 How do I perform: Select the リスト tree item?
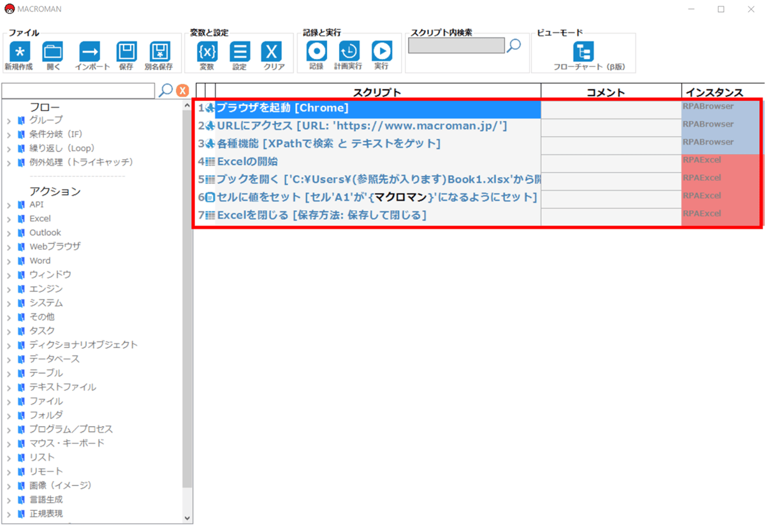pyautogui.click(x=42, y=457)
